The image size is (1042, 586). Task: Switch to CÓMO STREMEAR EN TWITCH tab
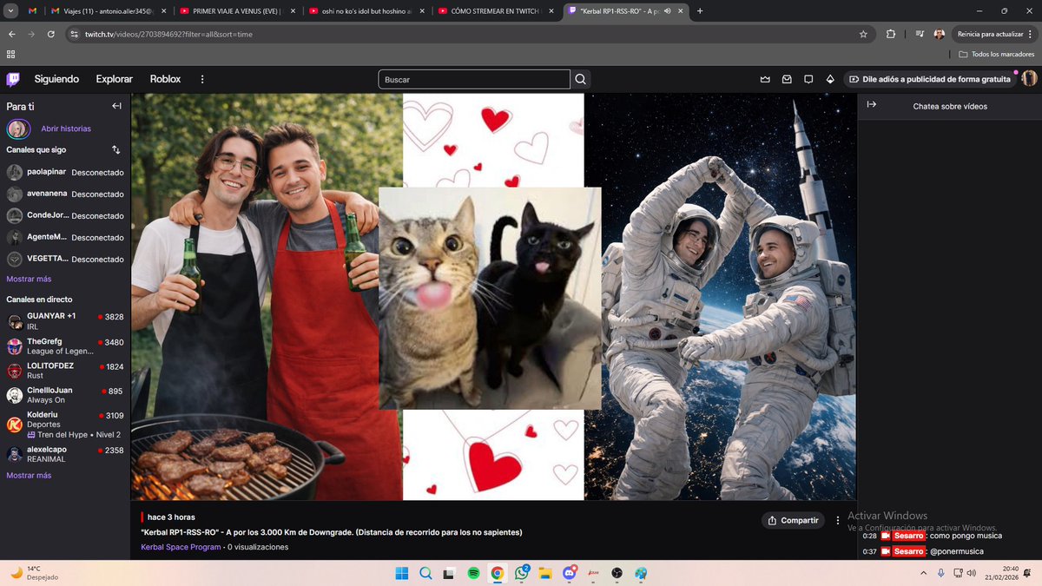[x=497, y=10]
